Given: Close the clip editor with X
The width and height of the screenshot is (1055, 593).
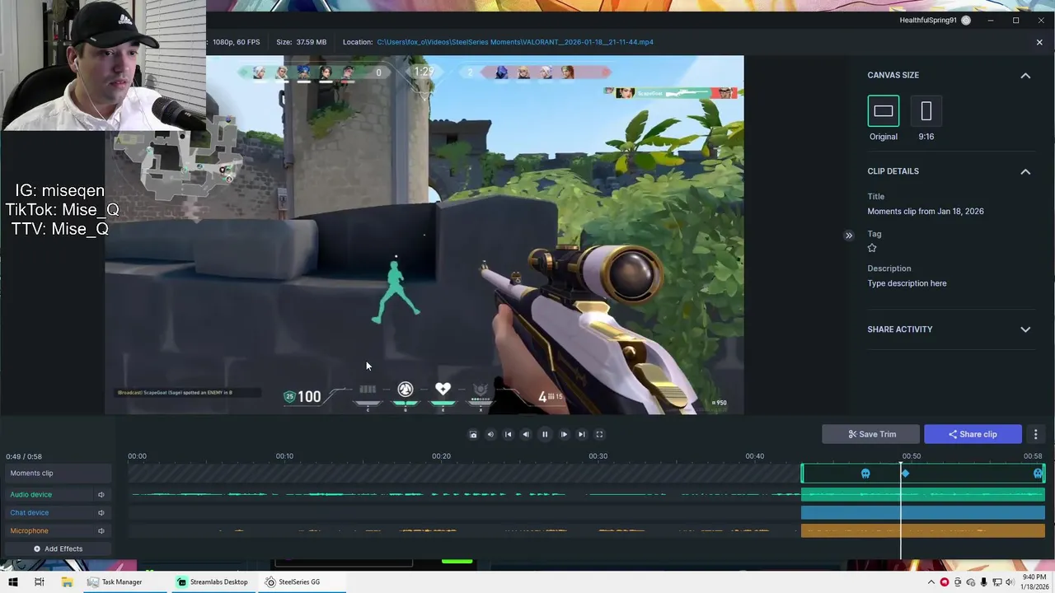Looking at the screenshot, I should (1039, 42).
